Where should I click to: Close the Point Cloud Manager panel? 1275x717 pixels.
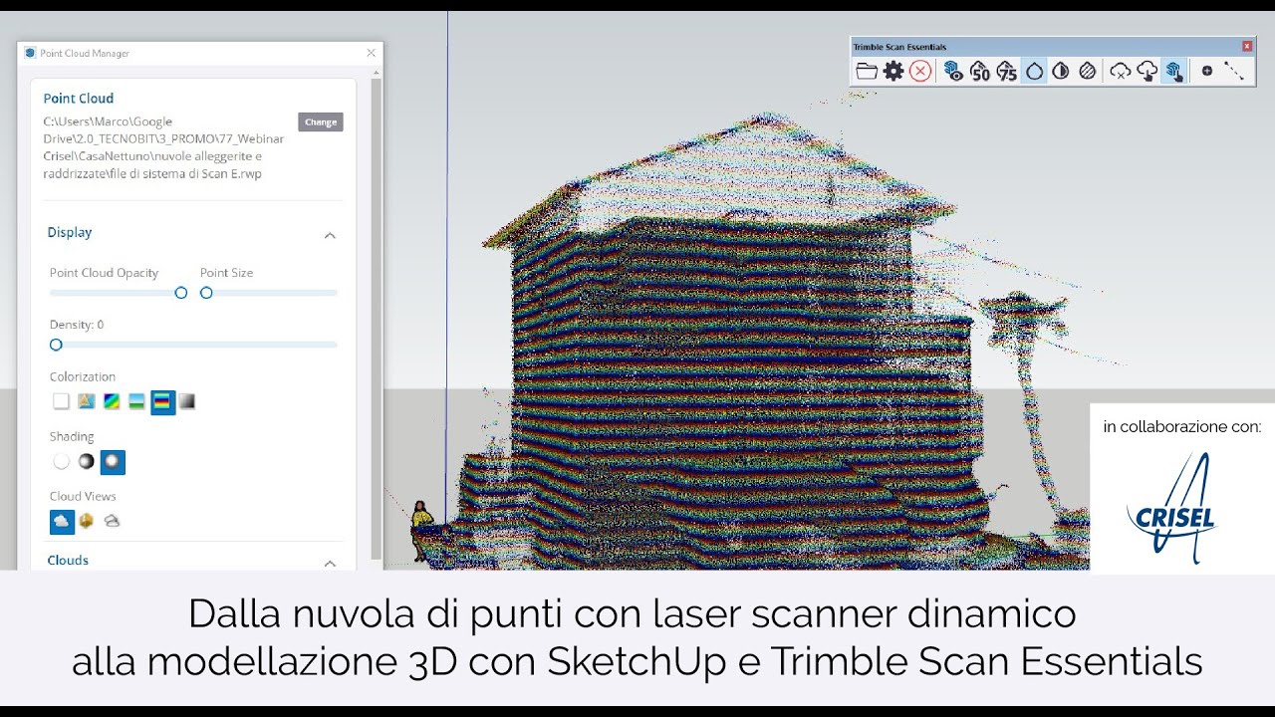(x=372, y=53)
